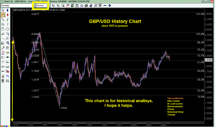The height and width of the screenshot is (127, 215).
Task: Click the 1.9207 current price tag
Action: (208, 60)
